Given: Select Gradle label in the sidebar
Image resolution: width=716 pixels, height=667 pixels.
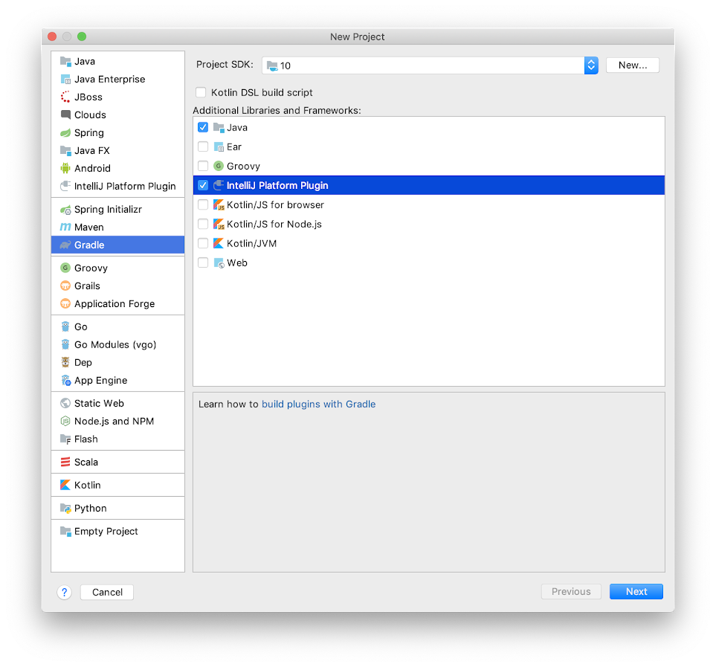Looking at the screenshot, I should point(89,245).
